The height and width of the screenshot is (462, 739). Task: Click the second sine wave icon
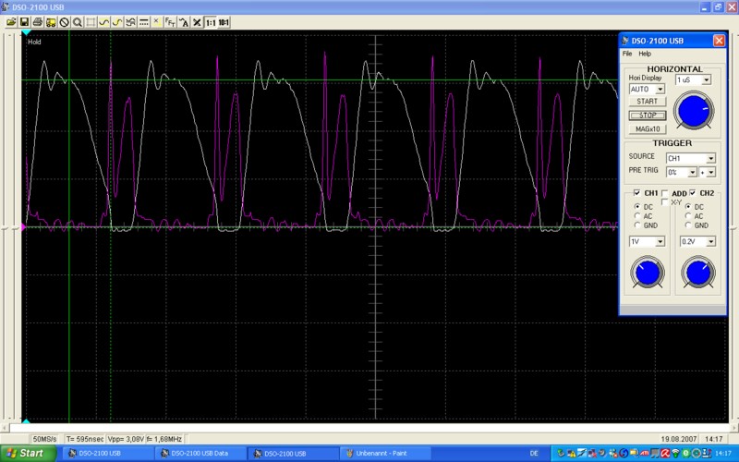(117, 22)
